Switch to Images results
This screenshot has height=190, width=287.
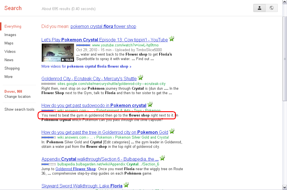(10, 35)
